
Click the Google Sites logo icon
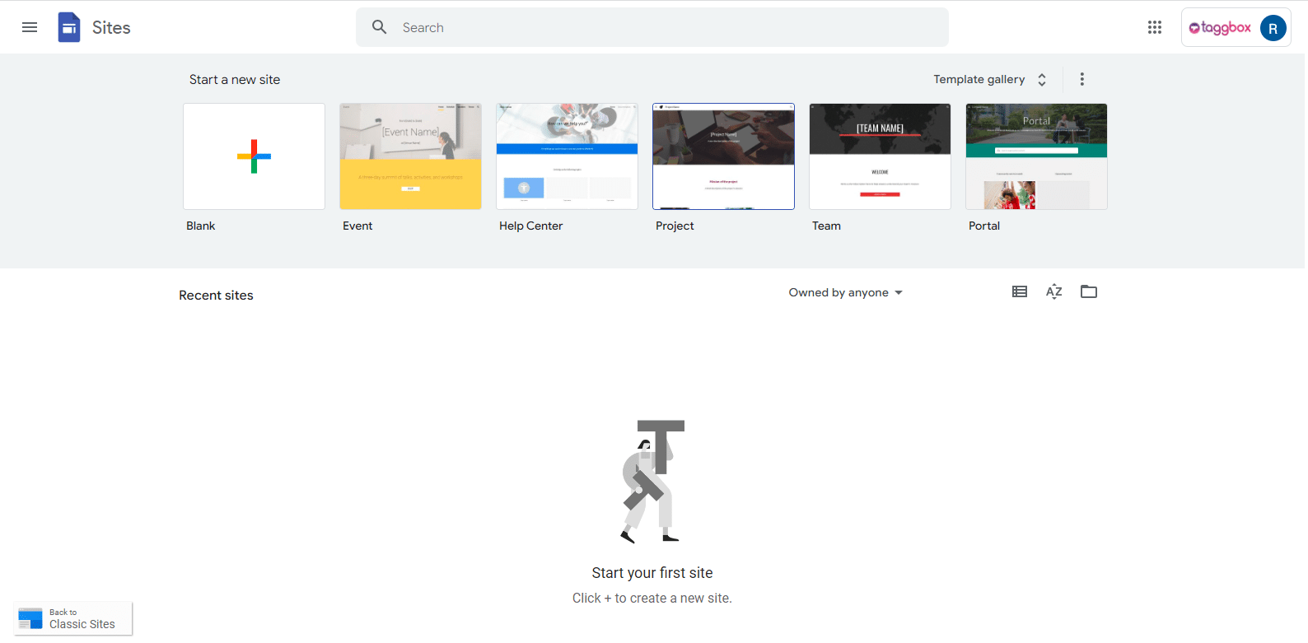point(69,27)
